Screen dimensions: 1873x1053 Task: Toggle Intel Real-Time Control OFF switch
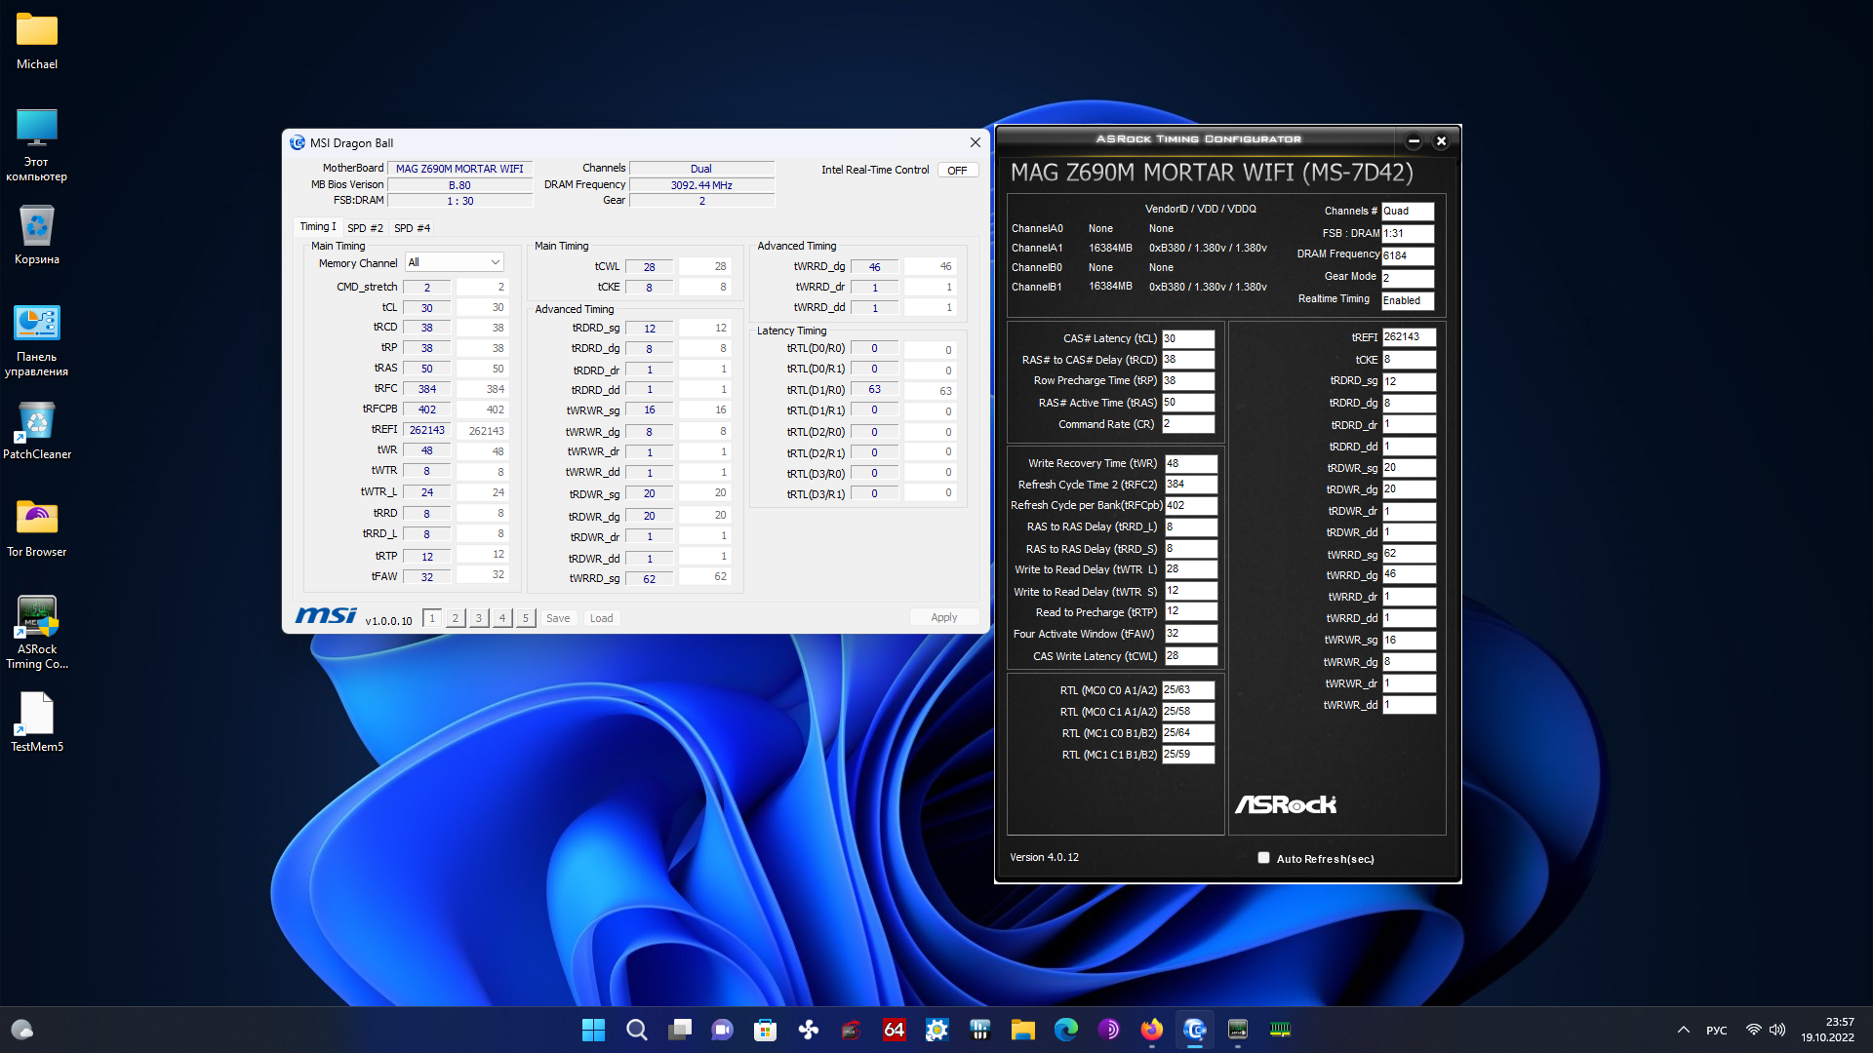tap(957, 171)
